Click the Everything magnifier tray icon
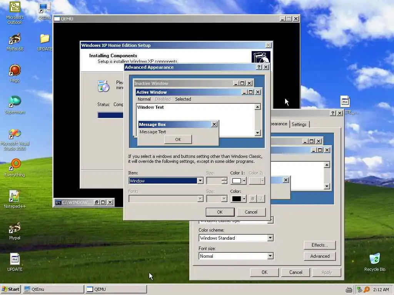This screenshot has height=295, width=394. pyautogui.click(x=367, y=290)
